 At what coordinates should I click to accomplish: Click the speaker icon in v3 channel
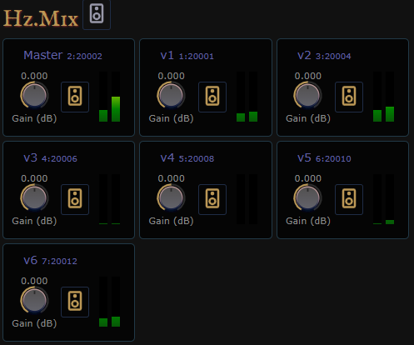pos(75,199)
